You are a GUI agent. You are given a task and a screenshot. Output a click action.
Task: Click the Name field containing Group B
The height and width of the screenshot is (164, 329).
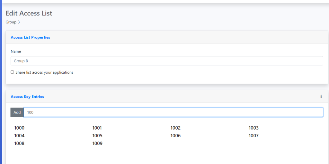[x=167, y=61]
